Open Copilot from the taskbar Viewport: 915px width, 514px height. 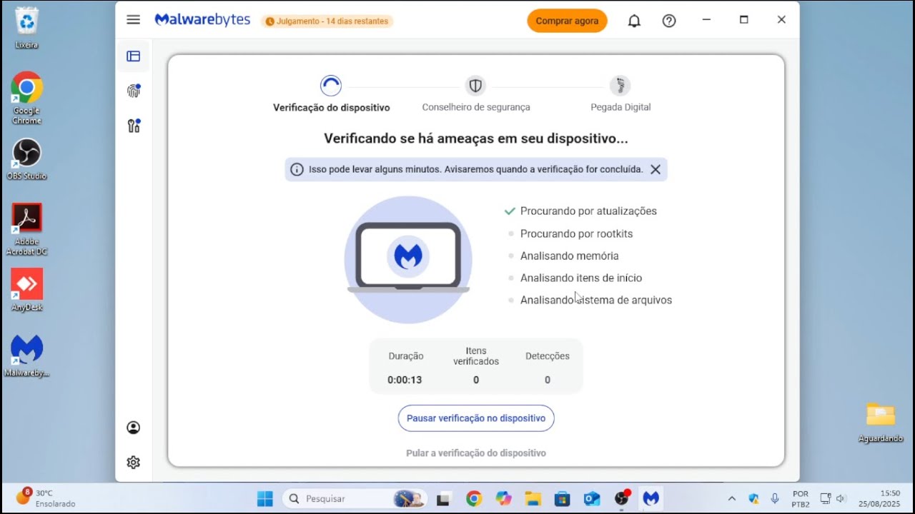[503, 499]
